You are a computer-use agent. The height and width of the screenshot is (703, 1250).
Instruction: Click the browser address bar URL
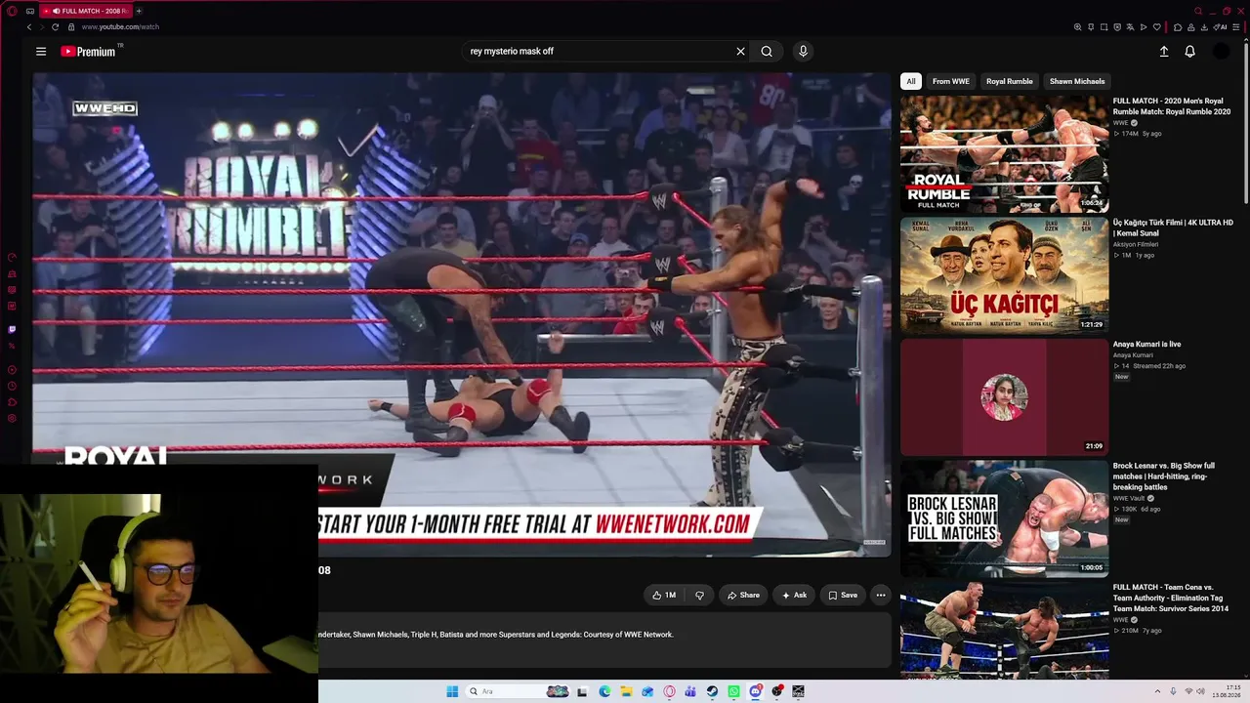(x=120, y=27)
